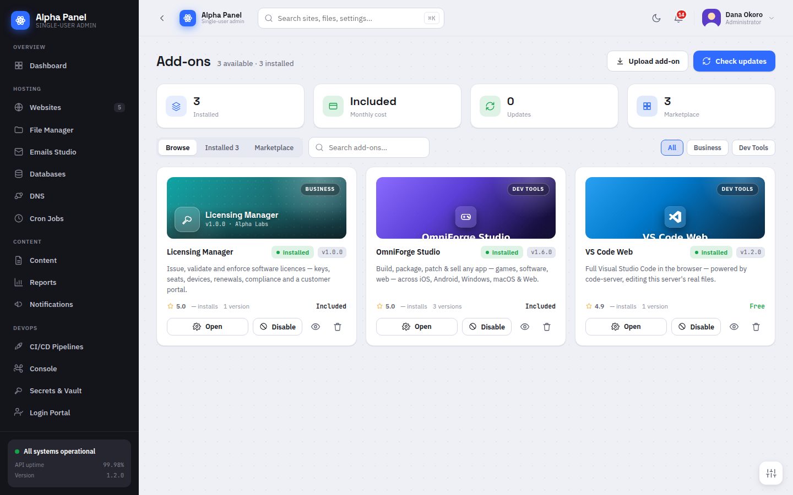Viewport: 793px width, 495px height.
Task: Click the VS Code Web 4.9 star rating
Action: pos(595,306)
